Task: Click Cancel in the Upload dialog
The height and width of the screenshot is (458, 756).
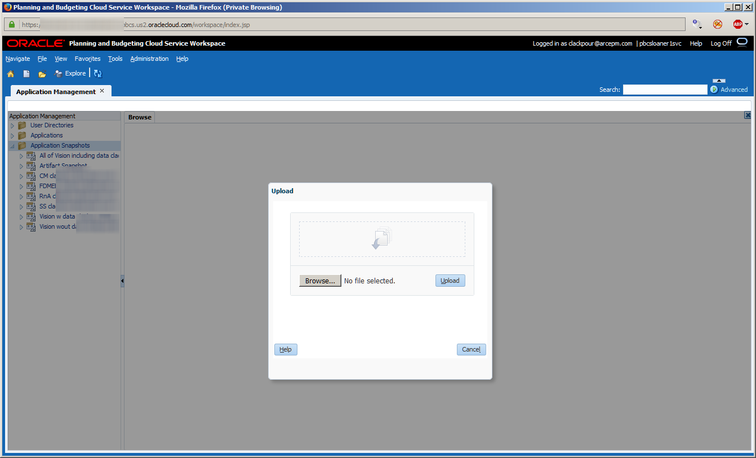Action: point(471,349)
